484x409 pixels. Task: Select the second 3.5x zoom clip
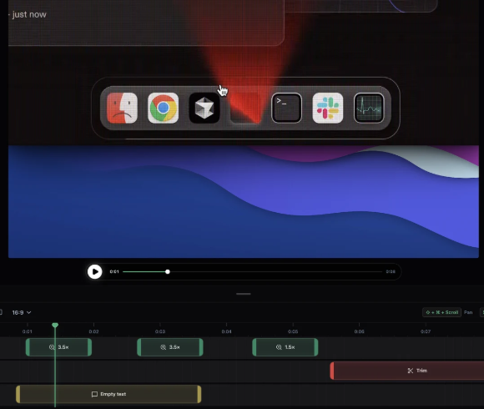pyautogui.click(x=170, y=347)
